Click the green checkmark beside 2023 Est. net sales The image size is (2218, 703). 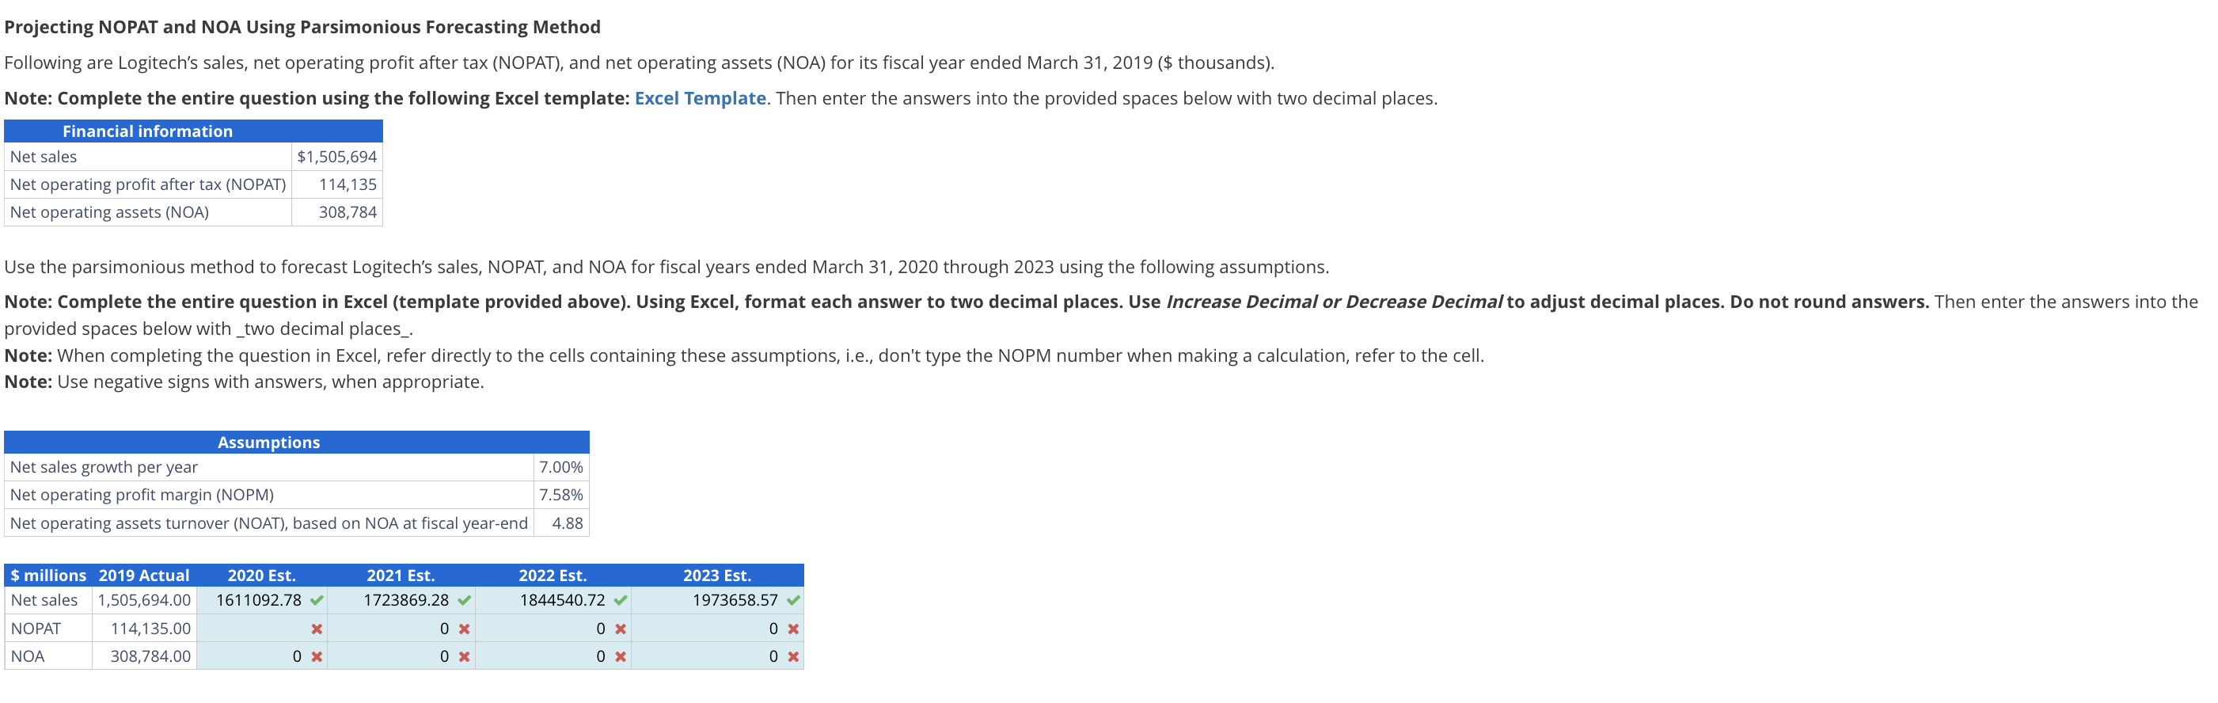pyautogui.click(x=794, y=600)
